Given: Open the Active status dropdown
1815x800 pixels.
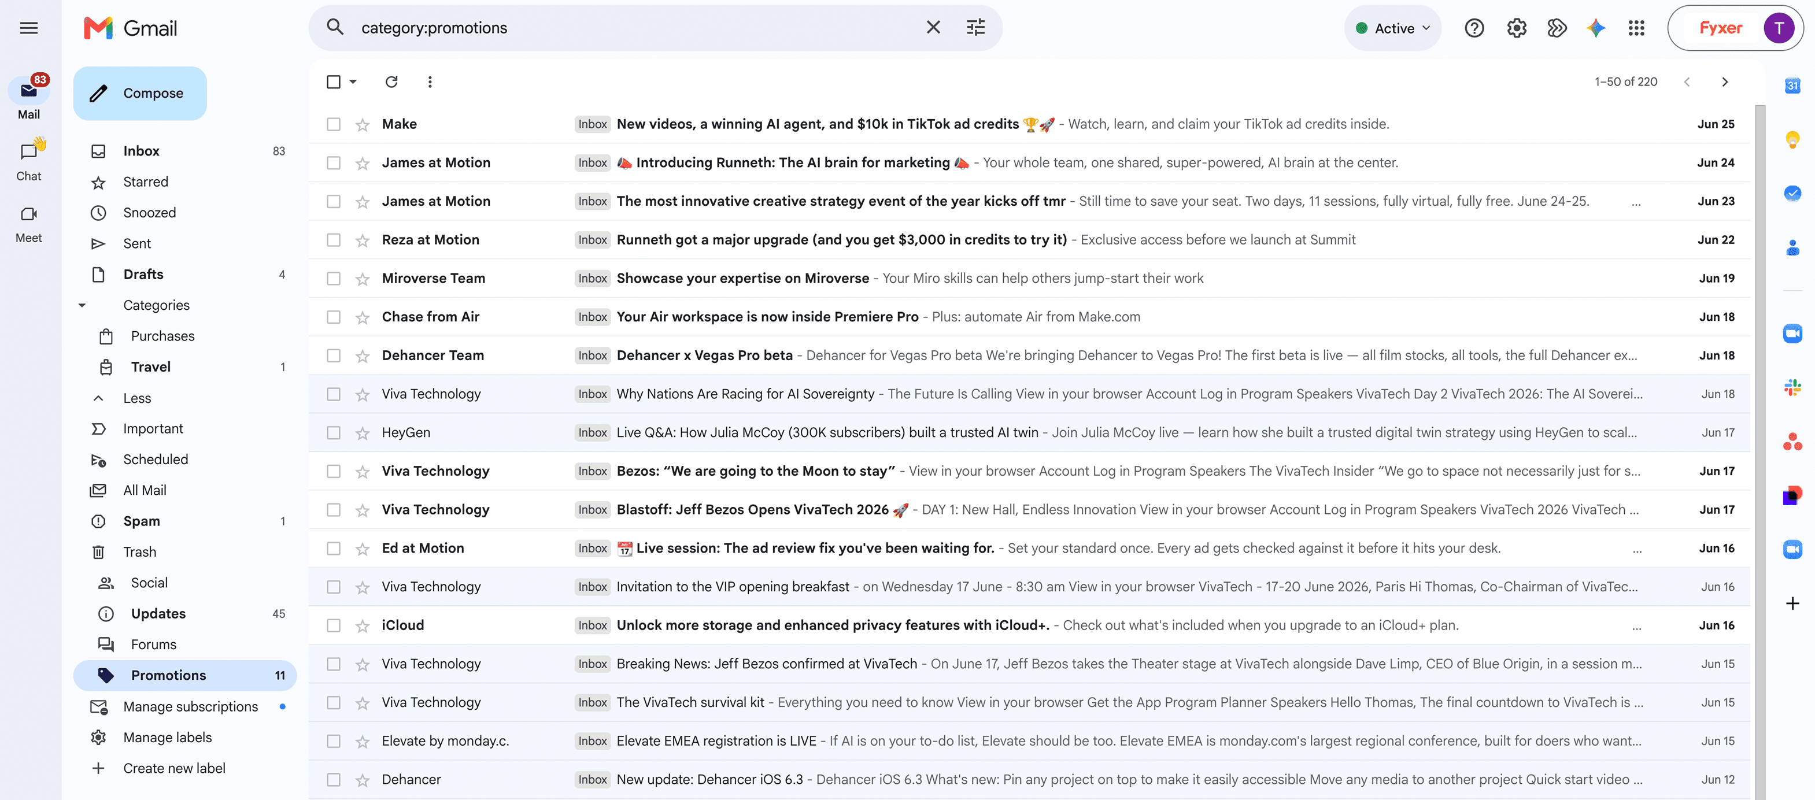Looking at the screenshot, I should (x=1392, y=28).
